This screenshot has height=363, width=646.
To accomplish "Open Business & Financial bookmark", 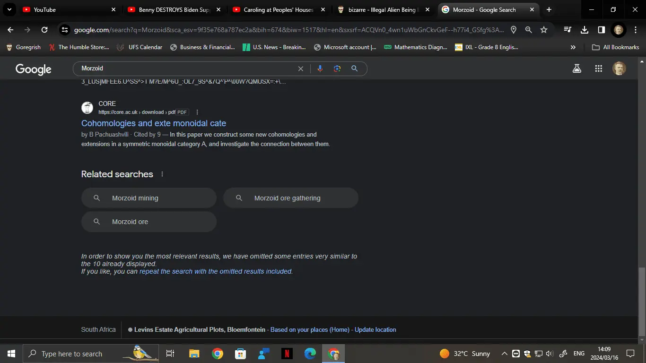I will click(202, 47).
